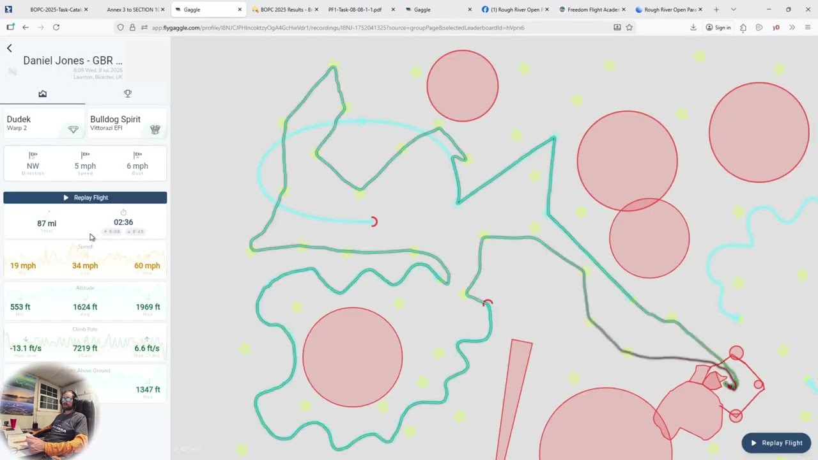Image resolution: width=818 pixels, height=460 pixels.
Task: Select the 7219 ft climb gain value
Action: pyautogui.click(x=85, y=348)
